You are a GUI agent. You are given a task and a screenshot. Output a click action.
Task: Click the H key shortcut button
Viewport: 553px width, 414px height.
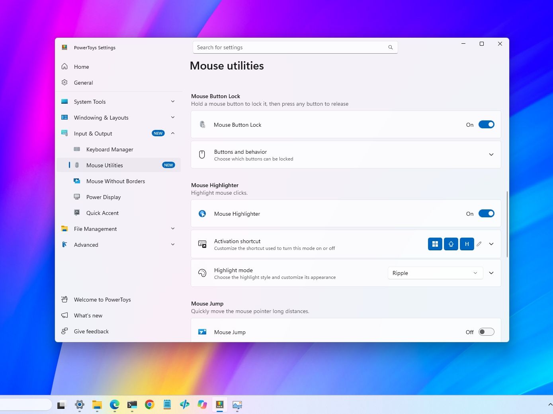tap(467, 244)
